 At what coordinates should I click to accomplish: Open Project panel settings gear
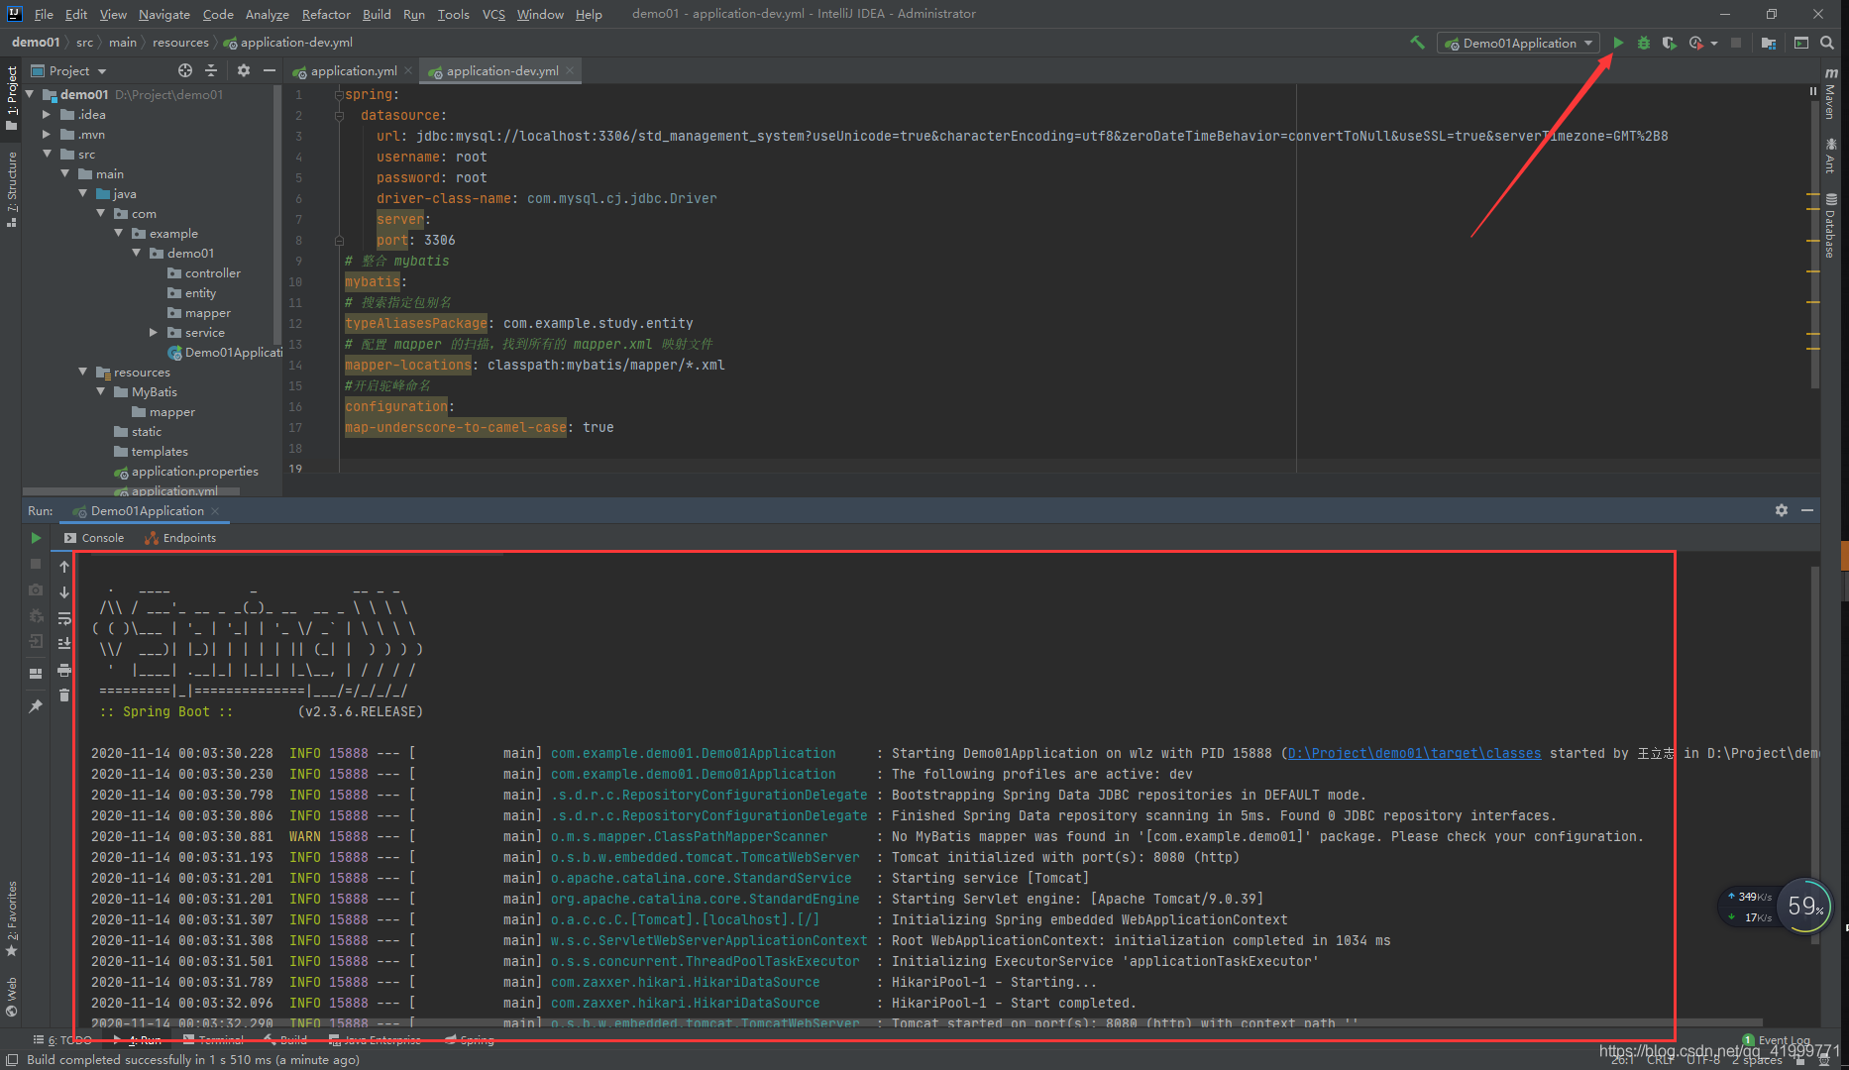[244, 70]
